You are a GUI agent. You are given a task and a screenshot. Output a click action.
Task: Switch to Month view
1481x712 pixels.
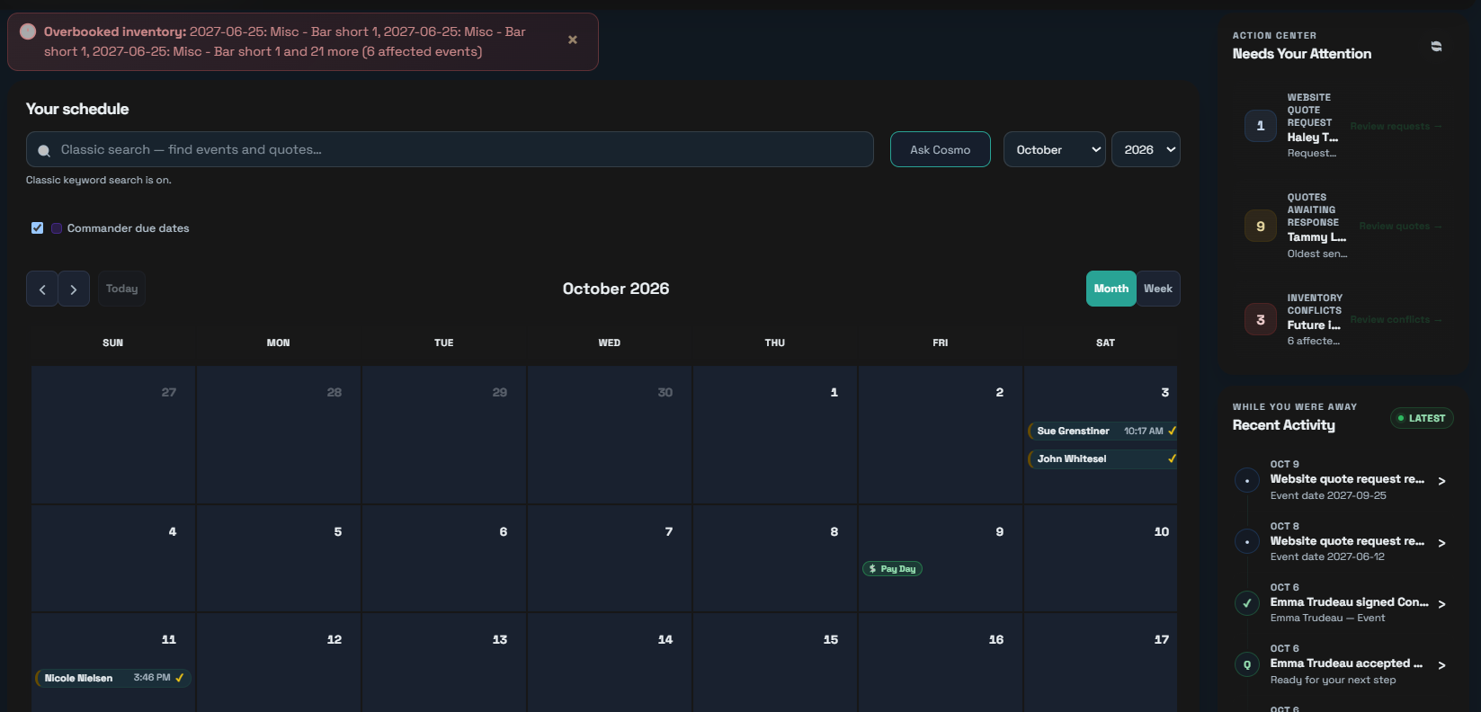[x=1111, y=289]
